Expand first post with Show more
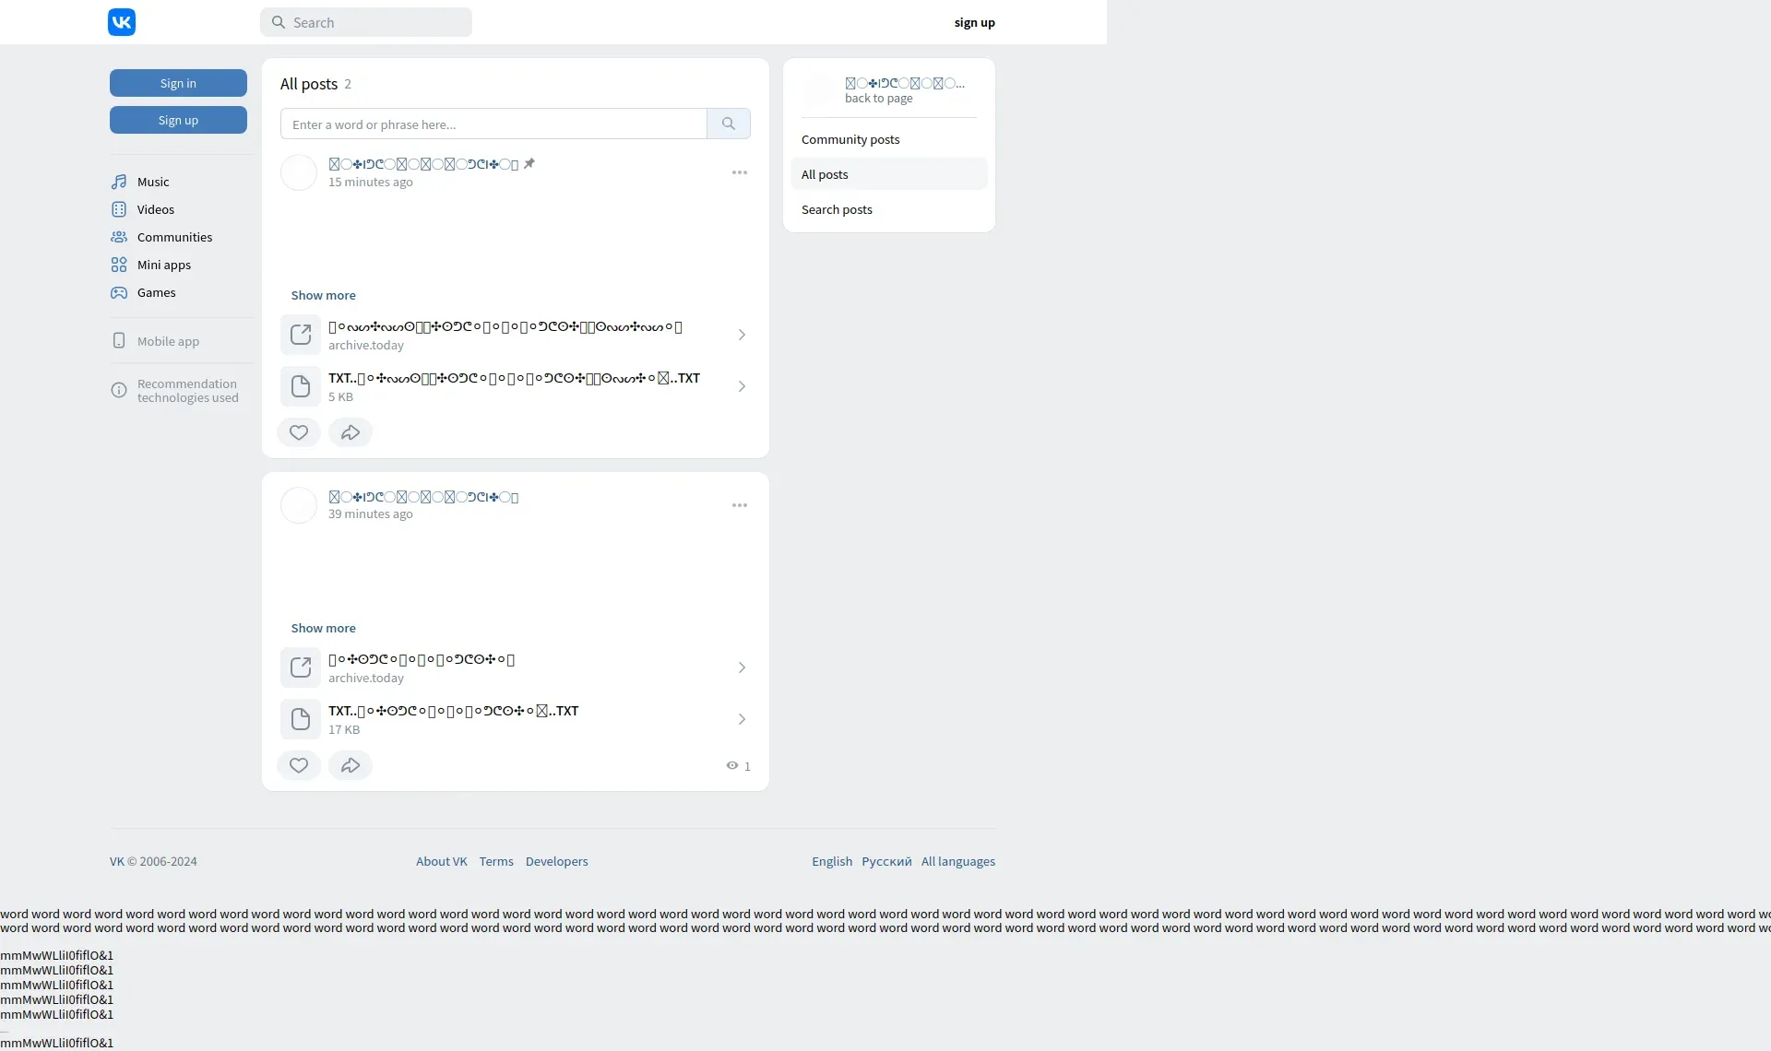This screenshot has height=1051, width=1771. click(x=323, y=295)
